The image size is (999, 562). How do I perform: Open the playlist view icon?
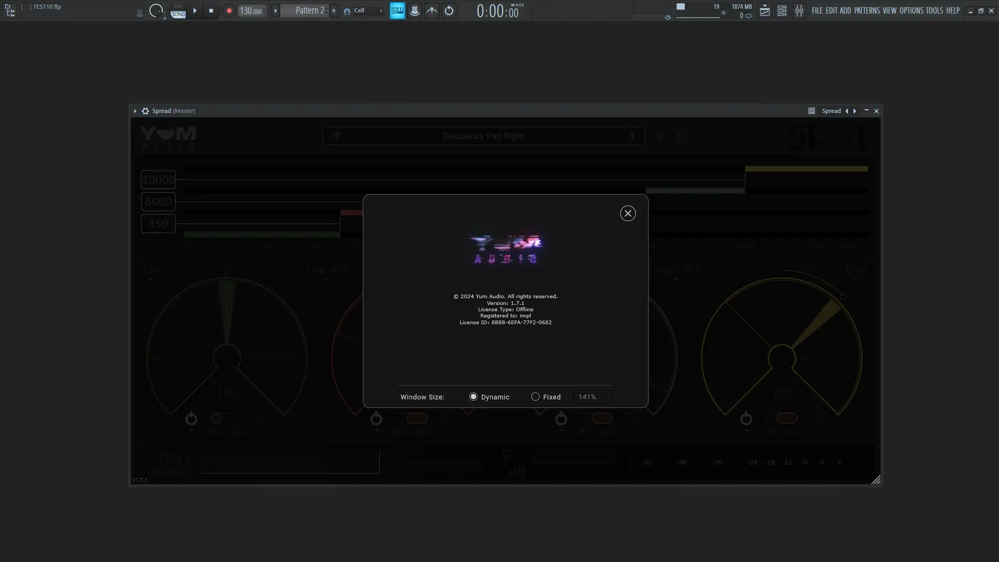[x=764, y=10]
